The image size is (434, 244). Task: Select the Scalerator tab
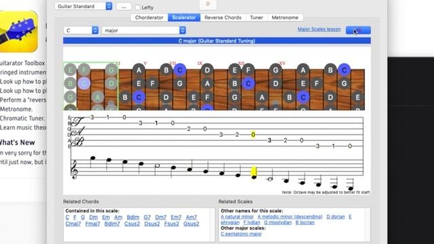tap(184, 18)
